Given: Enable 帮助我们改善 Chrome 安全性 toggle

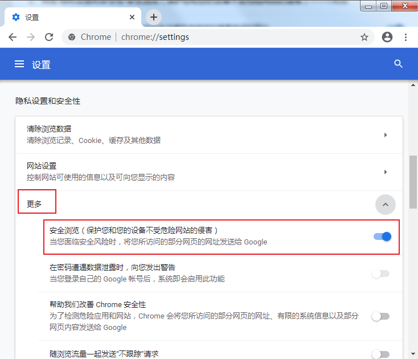Looking at the screenshot, I should tap(380, 316).
